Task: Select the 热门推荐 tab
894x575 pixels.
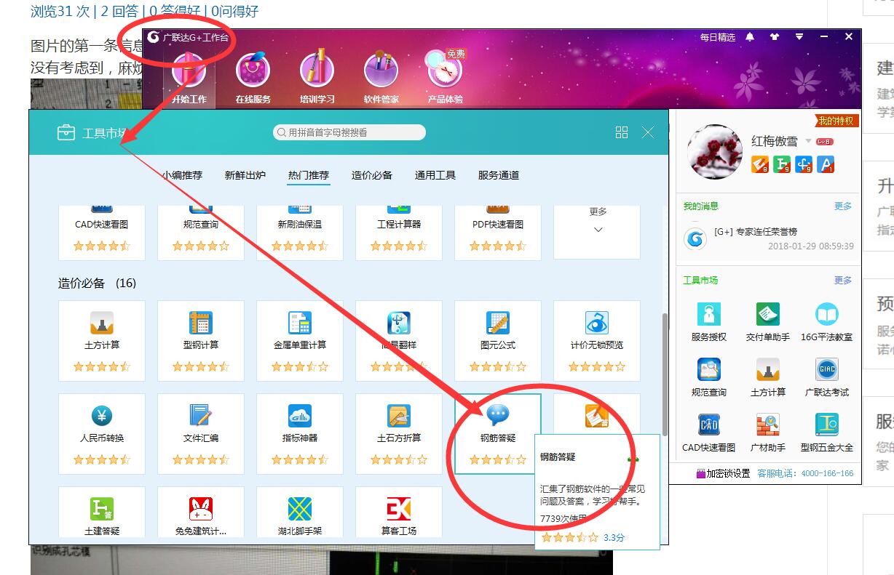Action: pyautogui.click(x=309, y=175)
